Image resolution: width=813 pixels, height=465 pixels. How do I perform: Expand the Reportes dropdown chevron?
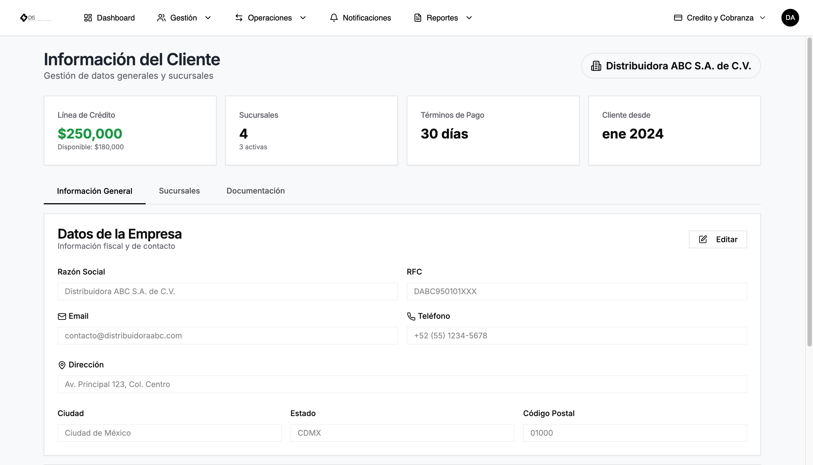coord(469,18)
